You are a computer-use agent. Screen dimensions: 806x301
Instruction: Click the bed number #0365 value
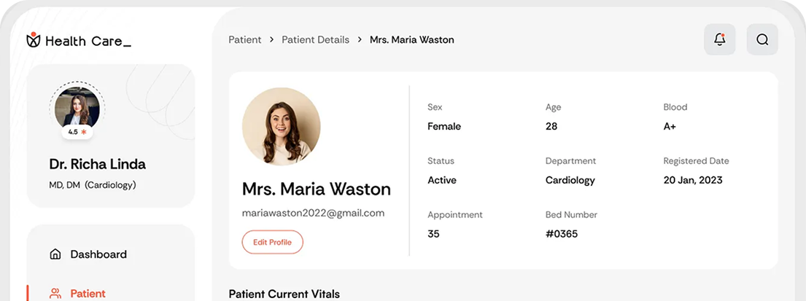pyautogui.click(x=561, y=234)
